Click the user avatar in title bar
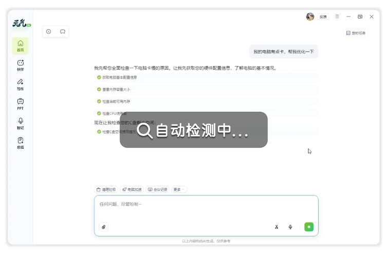The height and width of the screenshot is (256, 388). click(310, 17)
